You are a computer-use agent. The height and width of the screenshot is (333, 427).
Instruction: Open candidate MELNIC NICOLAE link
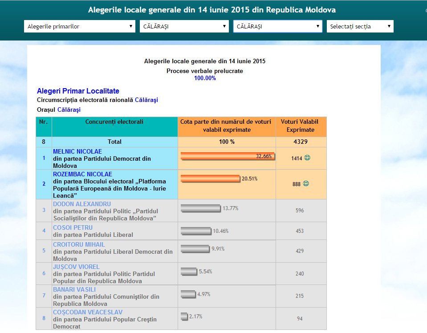coord(77,152)
